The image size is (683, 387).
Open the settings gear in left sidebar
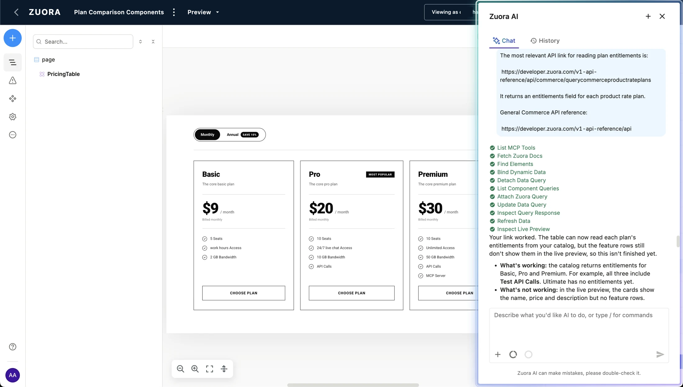pos(12,117)
